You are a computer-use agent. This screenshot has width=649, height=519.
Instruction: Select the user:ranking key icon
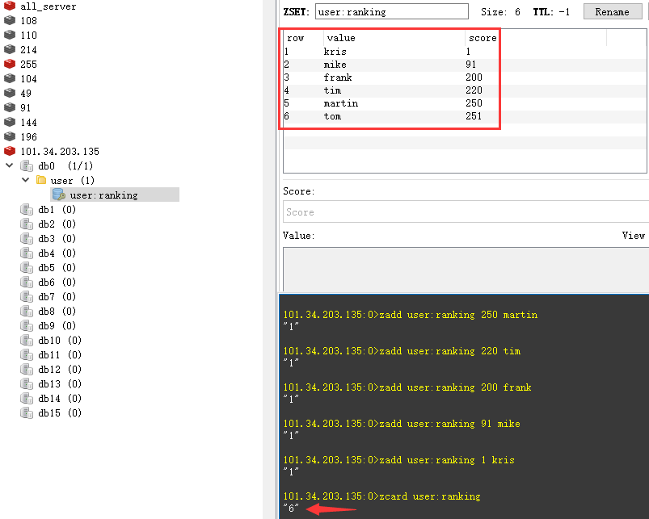(x=58, y=195)
